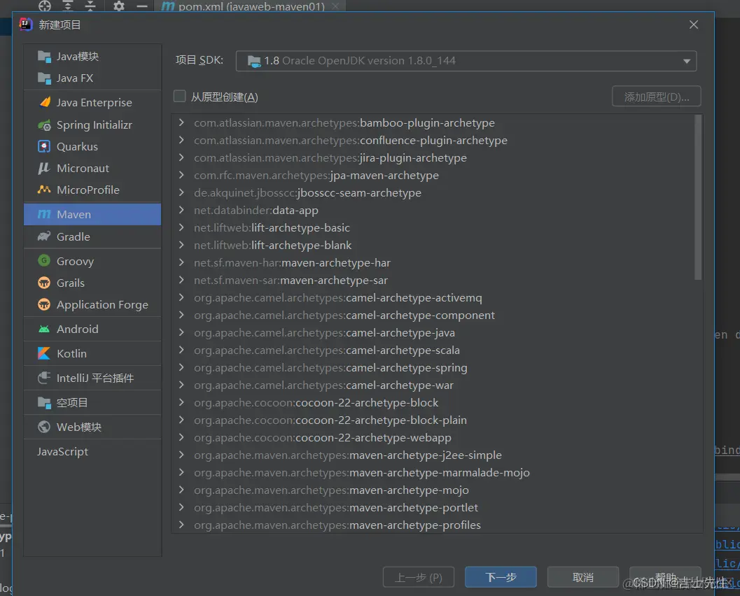740x596 pixels.
Task: Click the JDK folder icon in SDK field
Action: (x=254, y=62)
